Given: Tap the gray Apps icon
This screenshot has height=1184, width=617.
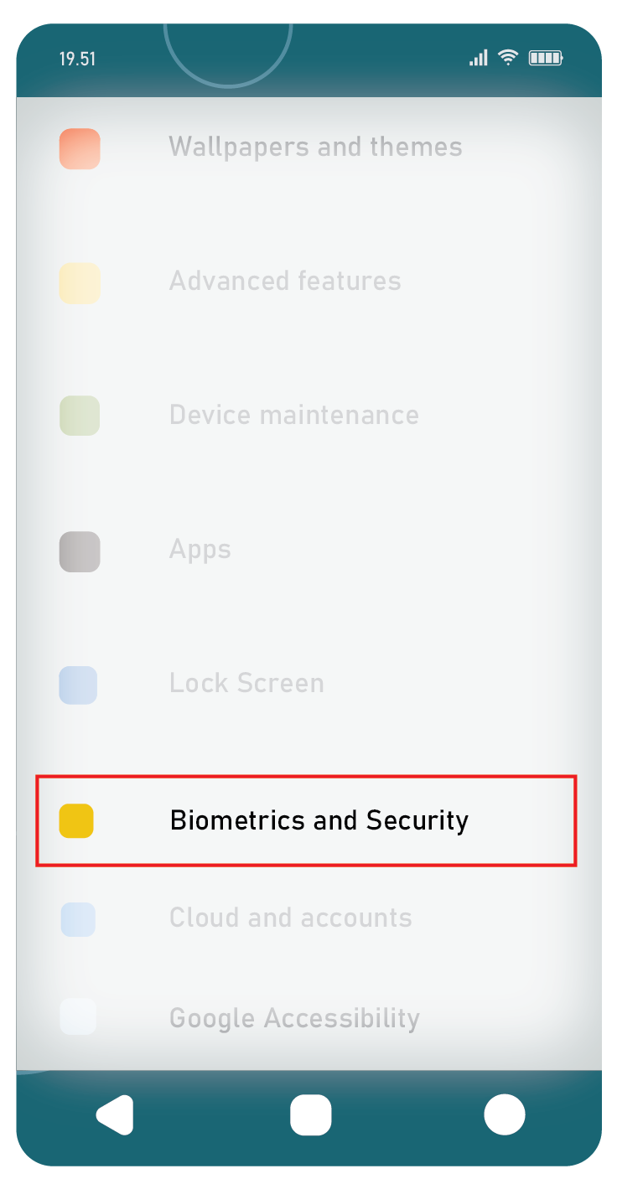Looking at the screenshot, I should point(80,551).
